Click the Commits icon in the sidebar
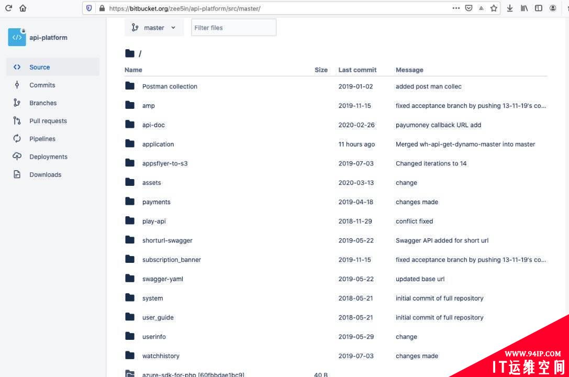This screenshot has width=569, height=377. [17, 85]
